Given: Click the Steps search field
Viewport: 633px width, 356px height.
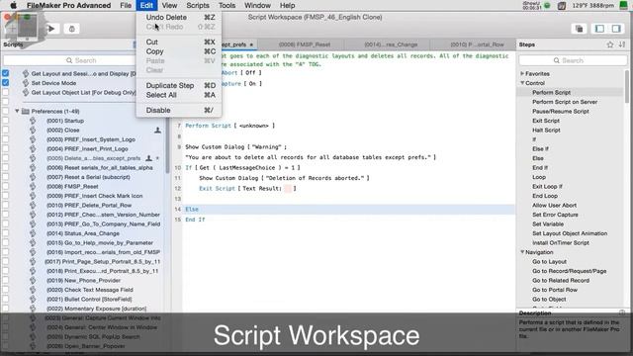Looking at the screenshot, I should point(573,60).
